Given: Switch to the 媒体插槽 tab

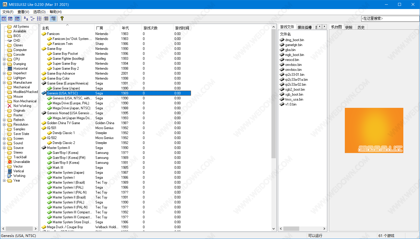Looking at the screenshot, I should point(304,27).
